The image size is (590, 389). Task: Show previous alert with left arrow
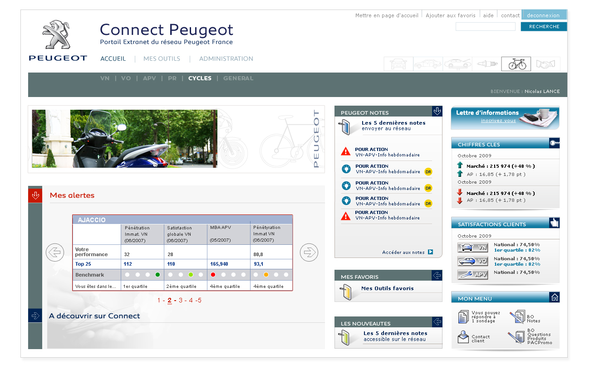click(55, 253)
